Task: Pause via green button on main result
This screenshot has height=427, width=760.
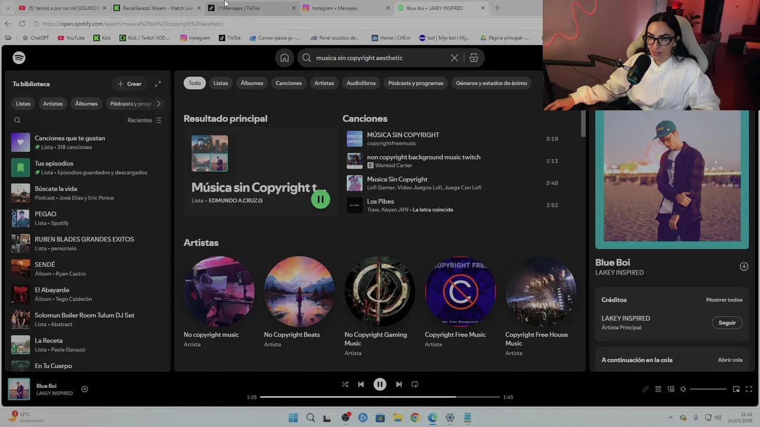Action: click(x=321, y=199)
